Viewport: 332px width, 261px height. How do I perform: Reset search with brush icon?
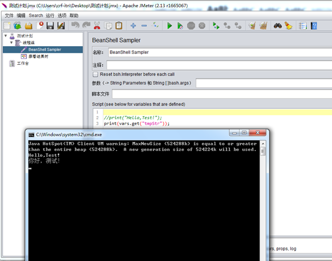[x=288, y=26]
